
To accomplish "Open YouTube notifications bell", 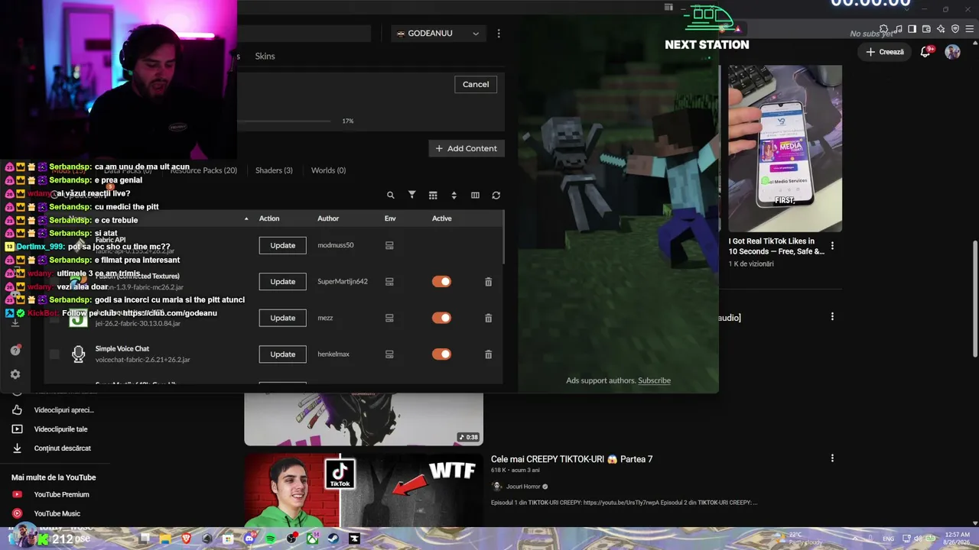I will pos(925,52).
